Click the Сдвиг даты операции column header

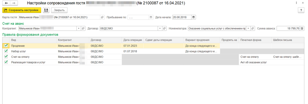point(164,40)
